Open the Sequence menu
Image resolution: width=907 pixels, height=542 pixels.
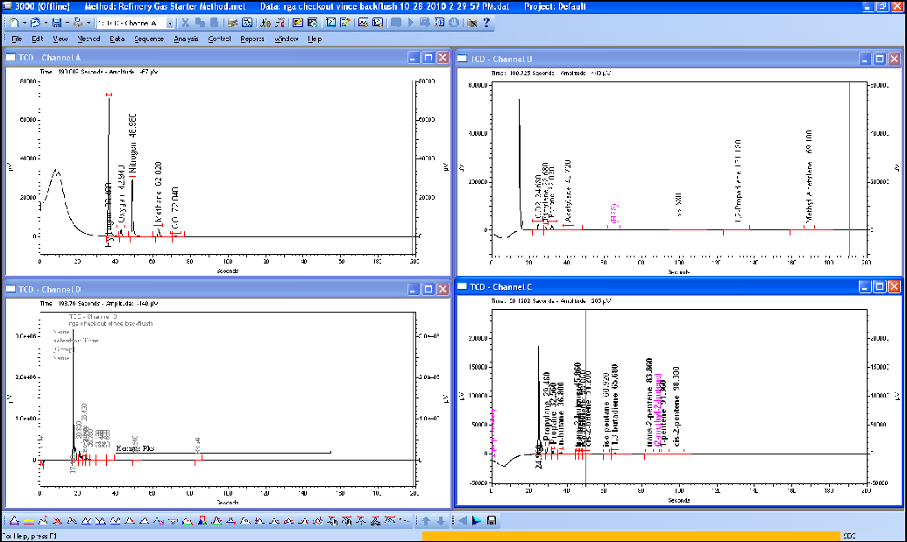[x=149, y=39]
